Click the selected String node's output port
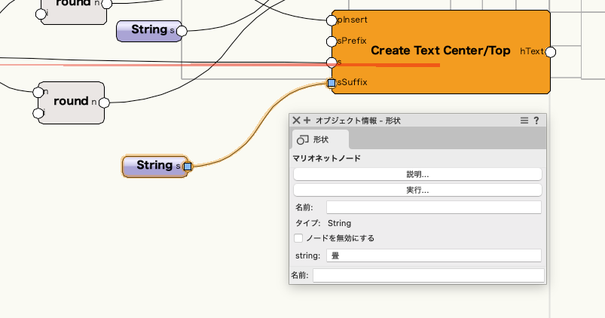The image size is (605, 318). (x=188, y=166)
